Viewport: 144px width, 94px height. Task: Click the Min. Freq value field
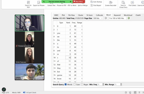coord(100,84)
